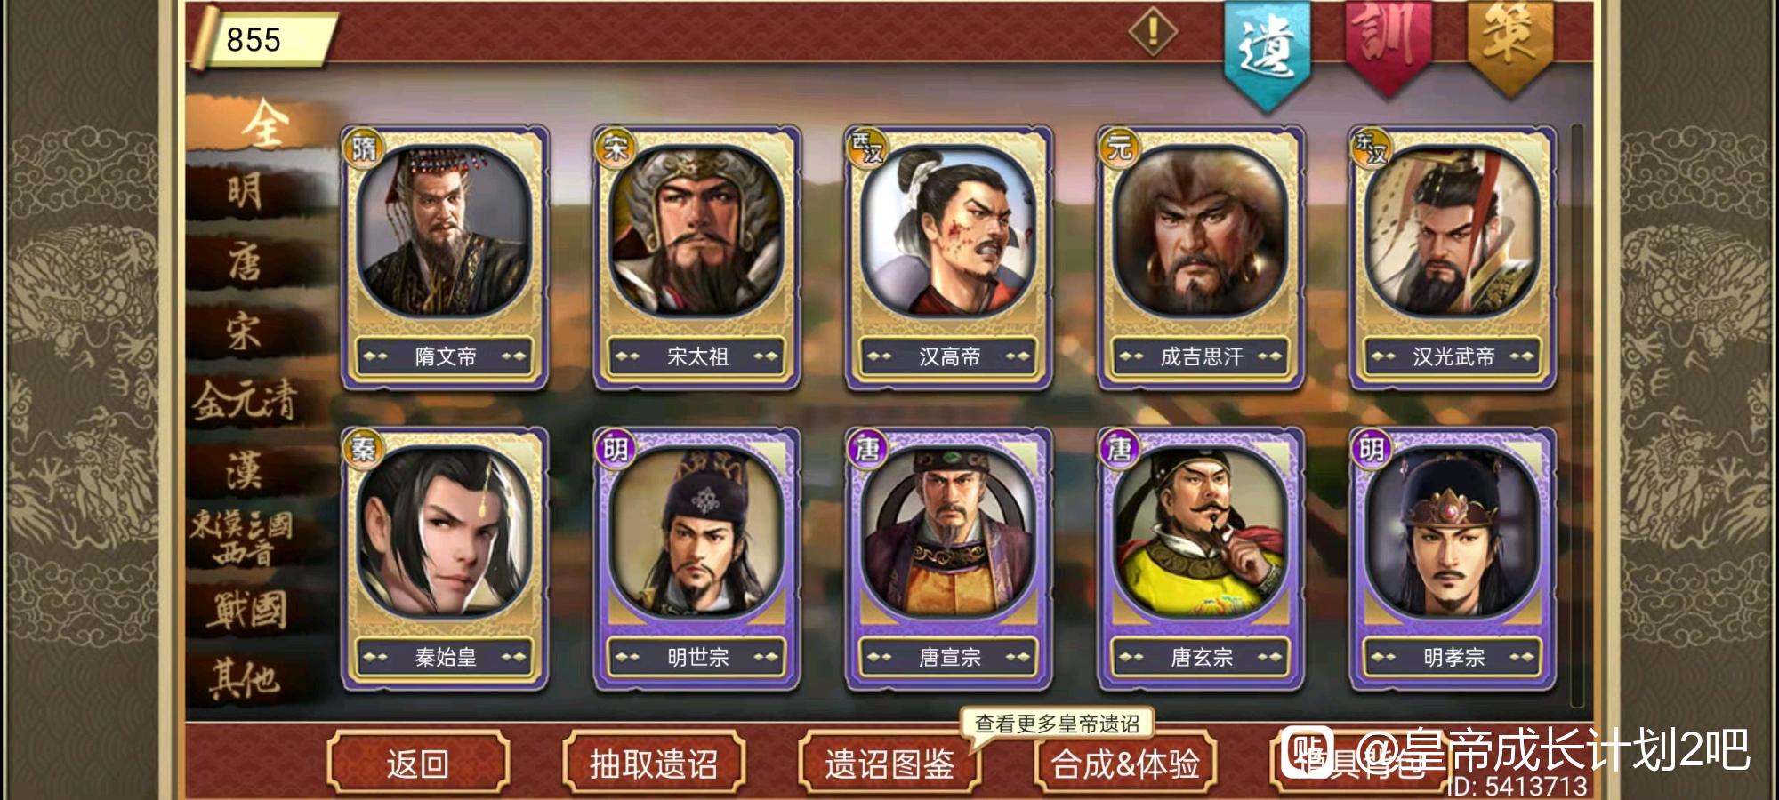Filter by 全 (all) dynasties tab
1779x800 pixels.
point(263,124)
